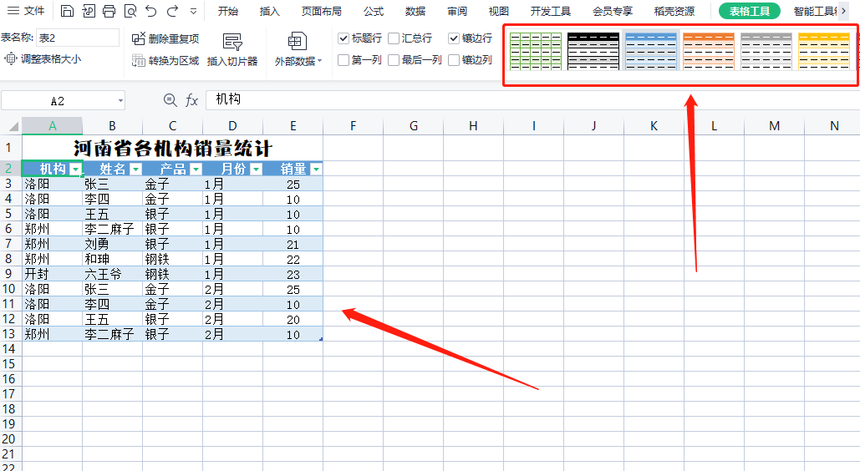Open the 姓名 column filter dropdown
This screenshot has height=471, width=860.
135,170
